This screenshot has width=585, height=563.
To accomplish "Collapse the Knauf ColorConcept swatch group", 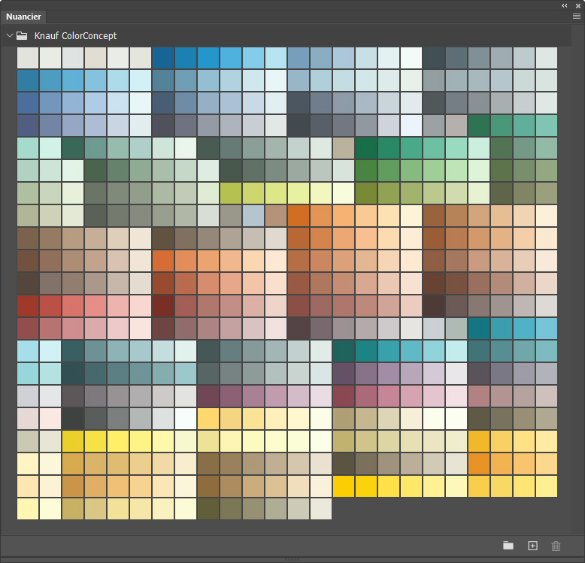I will (10, 35).
